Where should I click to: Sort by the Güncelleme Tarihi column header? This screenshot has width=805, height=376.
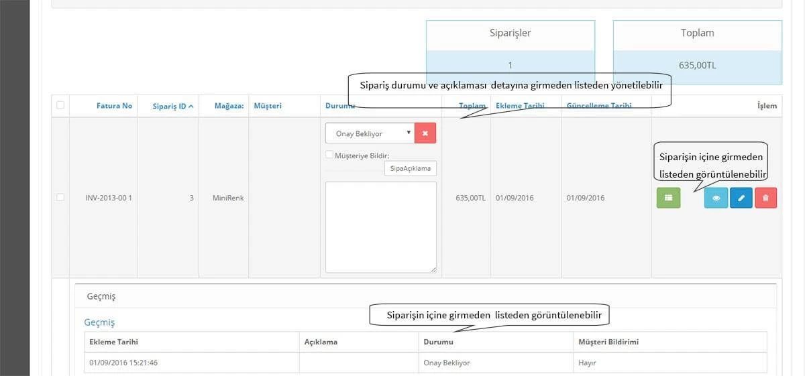(x=599, y=106)
